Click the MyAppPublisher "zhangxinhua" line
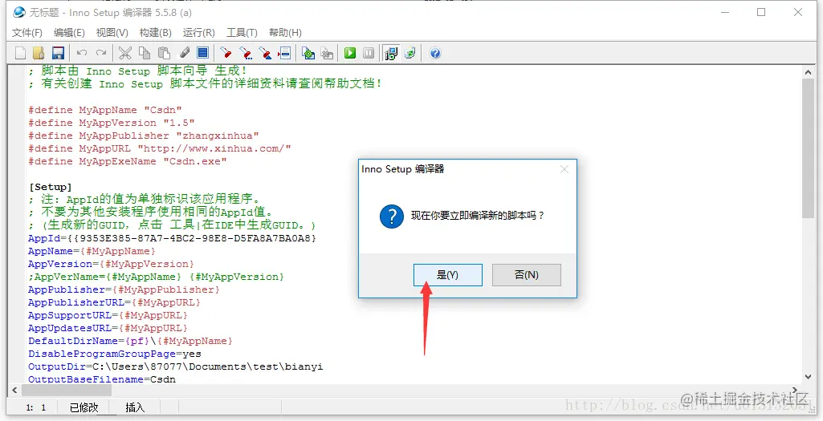 click(x=143, y=136)
